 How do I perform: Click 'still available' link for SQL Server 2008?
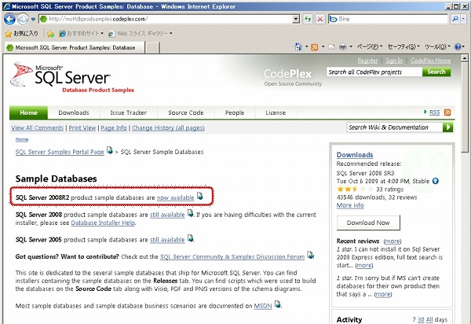pyautogui.click(x=167, y=215)
